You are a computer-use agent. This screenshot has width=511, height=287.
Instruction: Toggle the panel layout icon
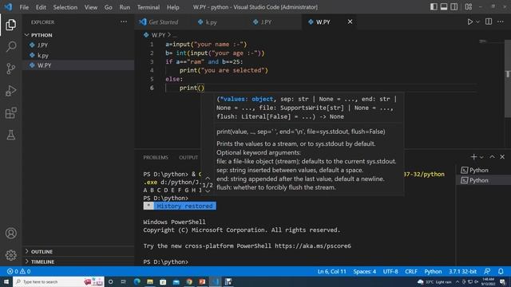pyautogui.click(x=444, y=7)
